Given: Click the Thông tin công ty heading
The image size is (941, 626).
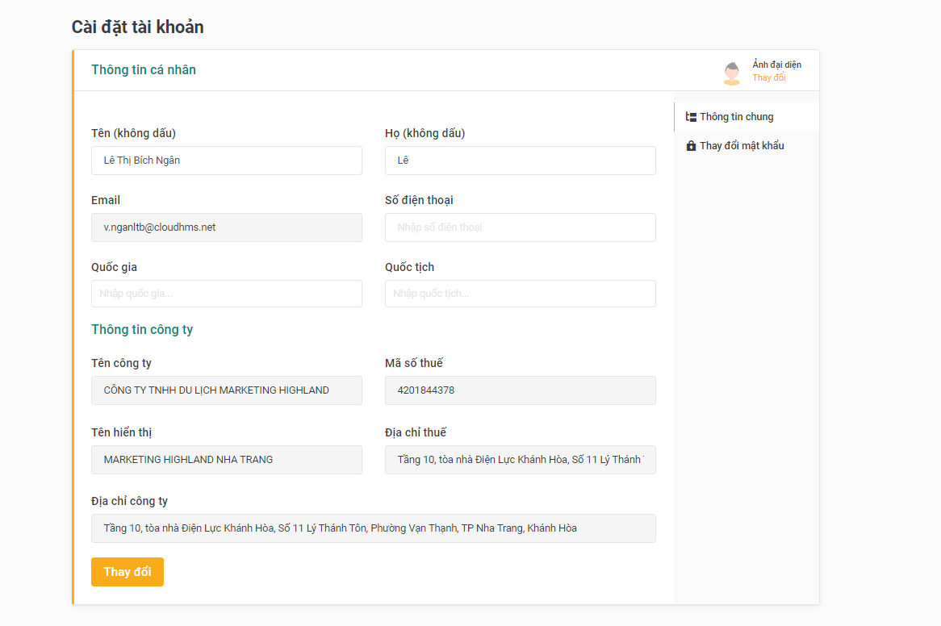Looking at the screenshot, I should (142, 329).
